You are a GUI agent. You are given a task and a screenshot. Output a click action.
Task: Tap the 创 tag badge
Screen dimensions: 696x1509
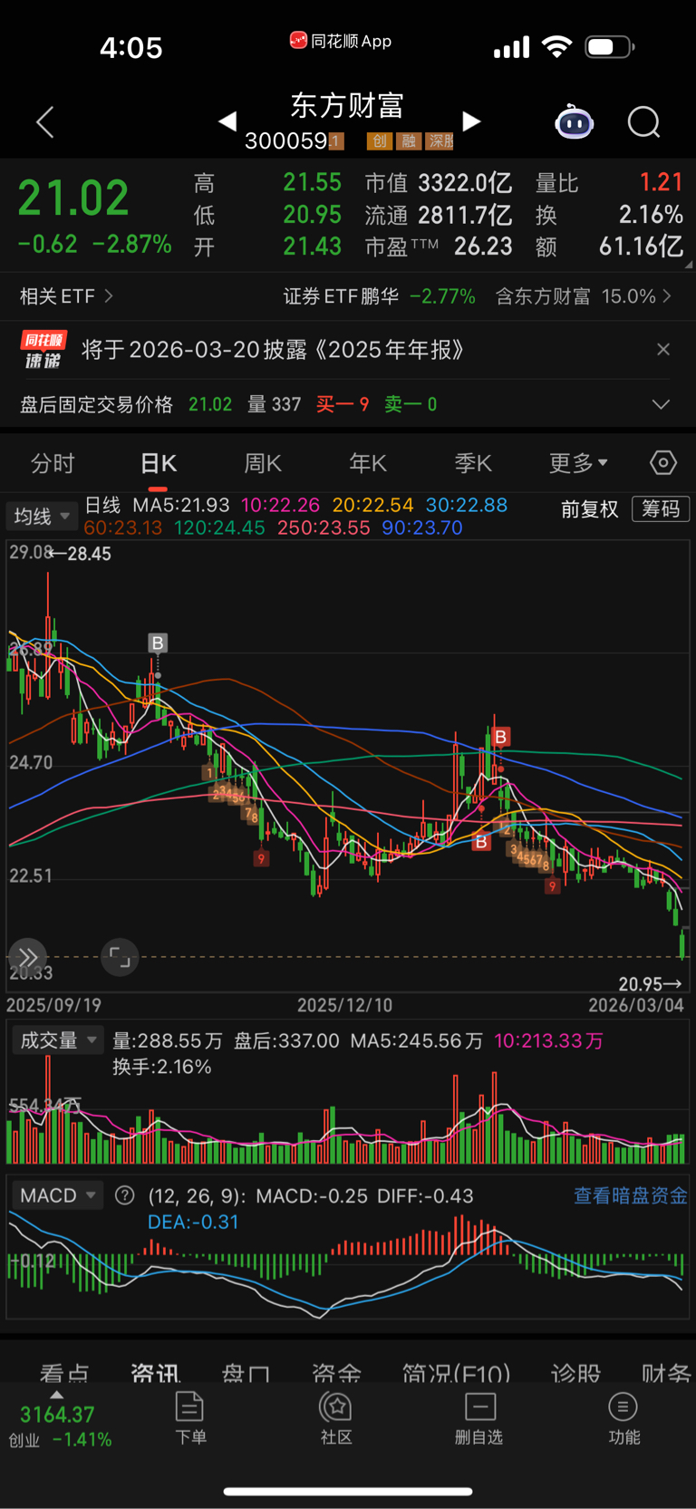[380, 140]
